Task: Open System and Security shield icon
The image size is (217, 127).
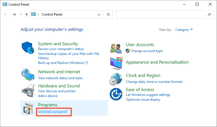Action: tap(28, 48)
